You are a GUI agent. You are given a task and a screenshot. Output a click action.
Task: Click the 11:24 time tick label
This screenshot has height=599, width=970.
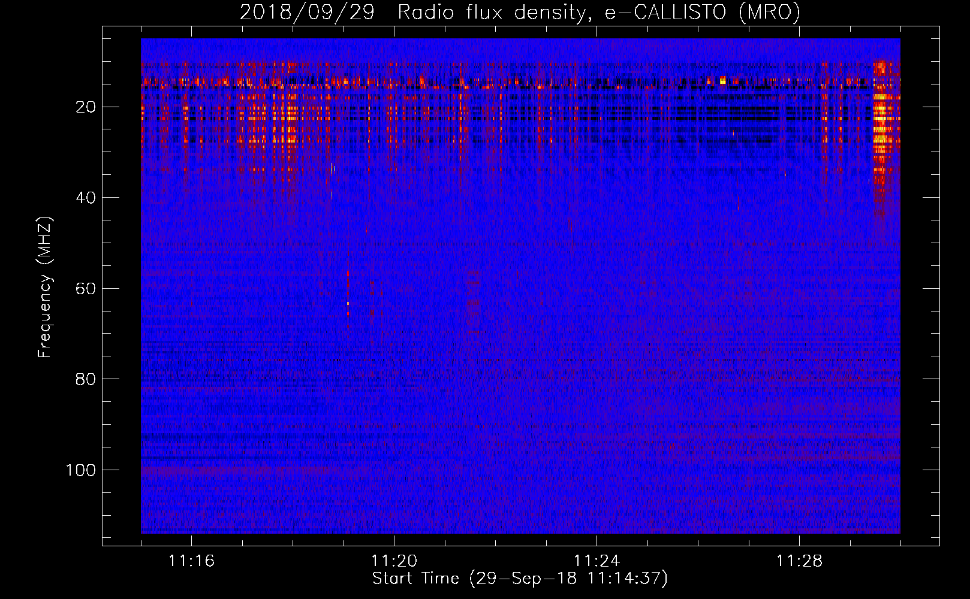[x=597, y=561]
